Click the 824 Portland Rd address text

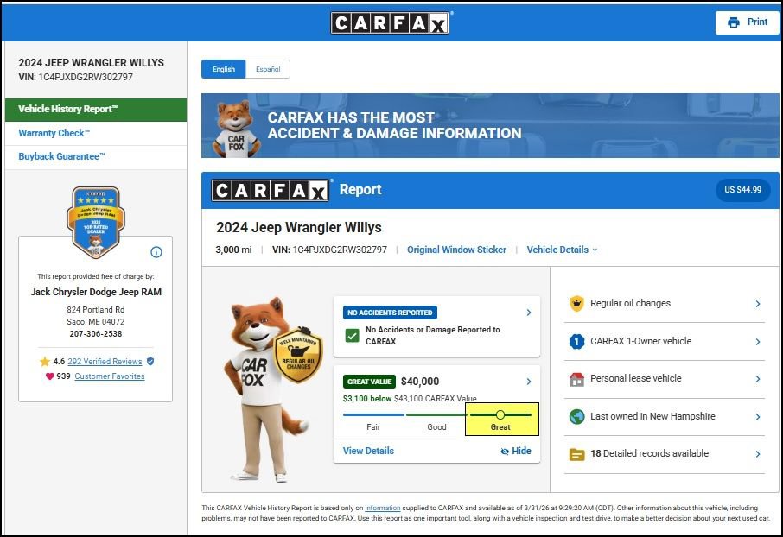click(x=96, y=309)
